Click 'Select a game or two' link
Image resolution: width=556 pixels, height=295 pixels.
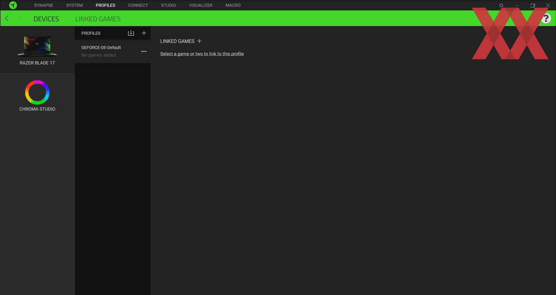coord(202,54)
